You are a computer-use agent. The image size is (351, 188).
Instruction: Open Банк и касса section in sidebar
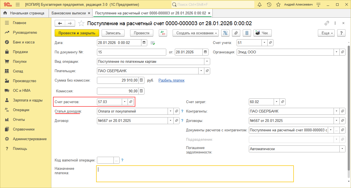point(23,42)
